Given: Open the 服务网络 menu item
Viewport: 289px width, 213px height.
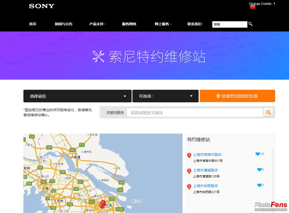Looking at the screenshot, I should 129,24.
